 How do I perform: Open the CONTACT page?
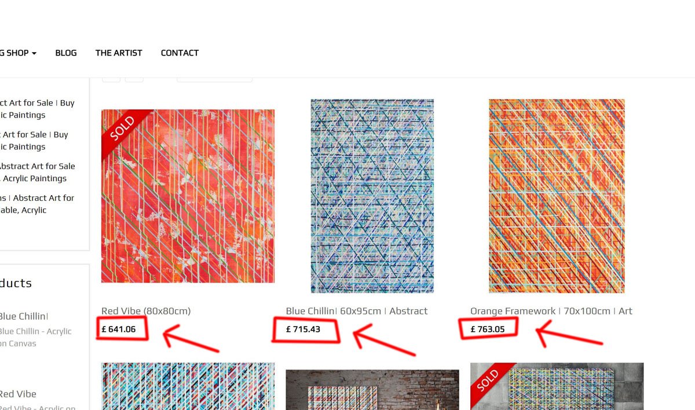(x=180, y=53)
